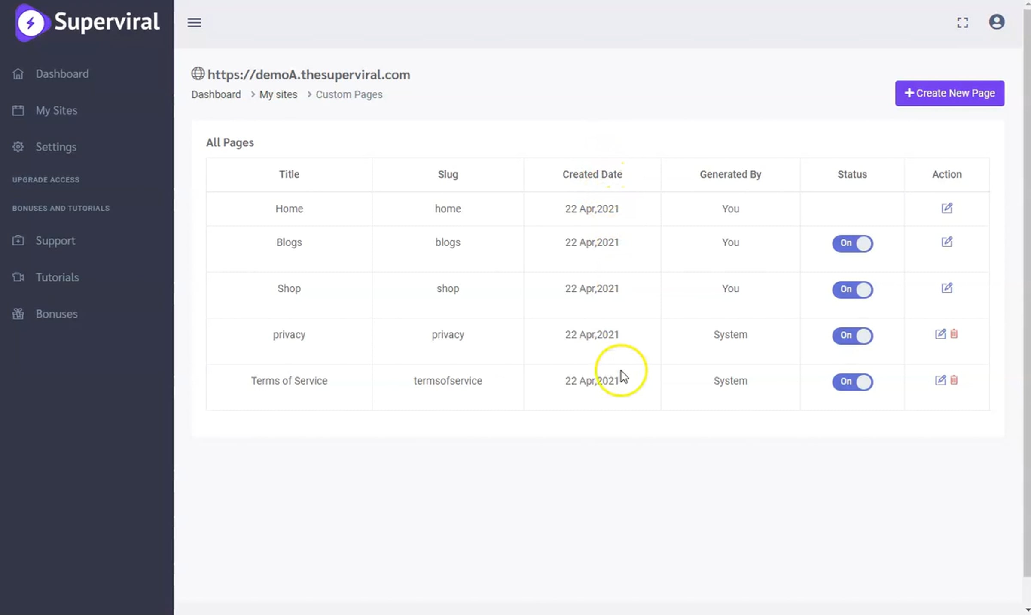1031x615 pixels.
Task: Switch off Terms of Service status
Action: coord(852,382)
